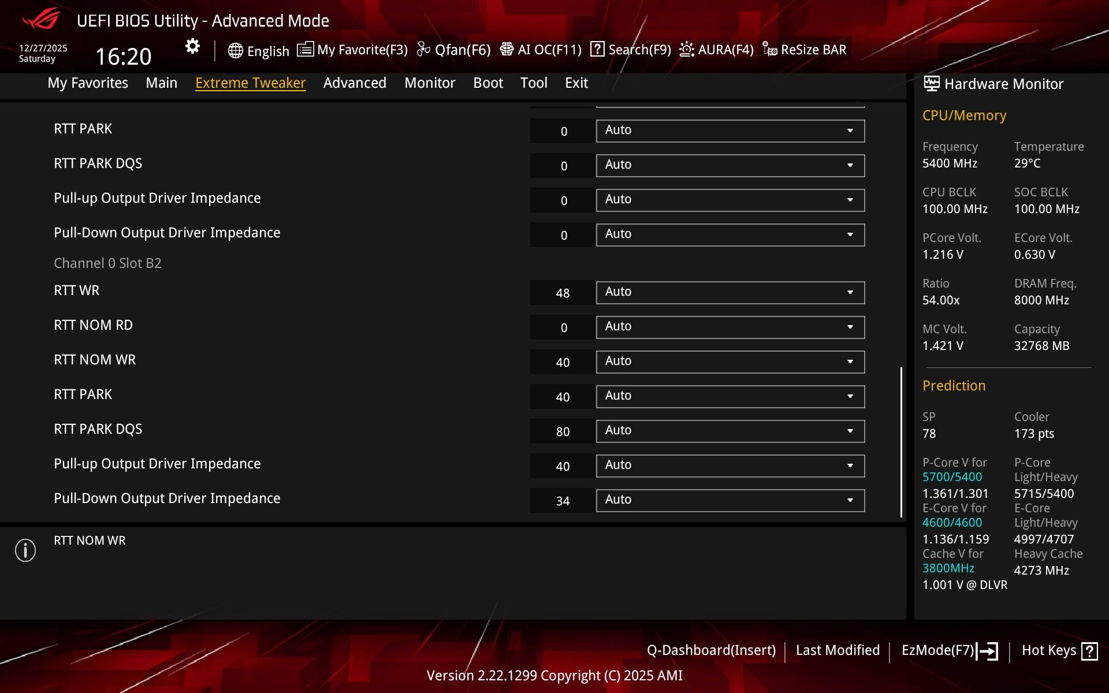The height and width of the screenshot is (693, 1109).
Task: Open Qfan(F6) fan control icon
Action: 423,50
